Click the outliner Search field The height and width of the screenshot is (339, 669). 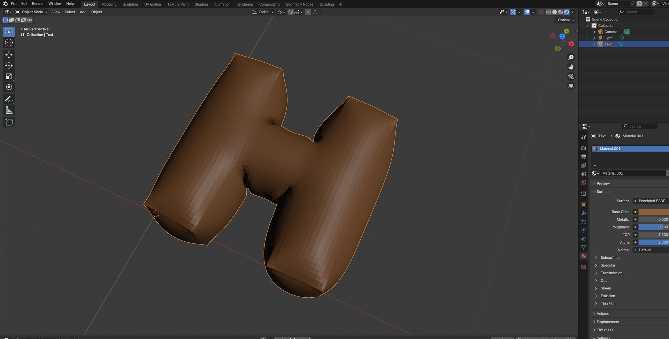tap(636, 12)
